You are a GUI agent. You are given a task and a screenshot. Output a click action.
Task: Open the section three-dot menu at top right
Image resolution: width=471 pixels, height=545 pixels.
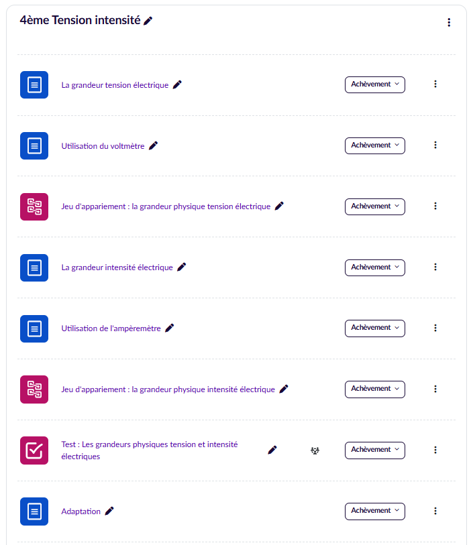click(x=449, y=23)
